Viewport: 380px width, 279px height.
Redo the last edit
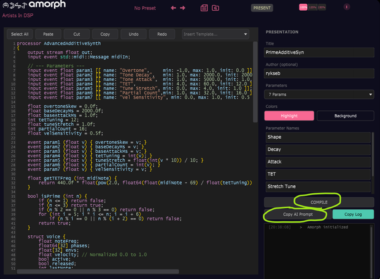(162, 34)
